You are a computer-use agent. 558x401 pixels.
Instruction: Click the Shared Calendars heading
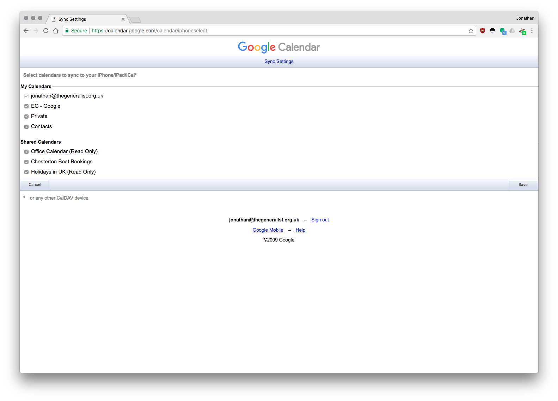click(x=41, y=142)
